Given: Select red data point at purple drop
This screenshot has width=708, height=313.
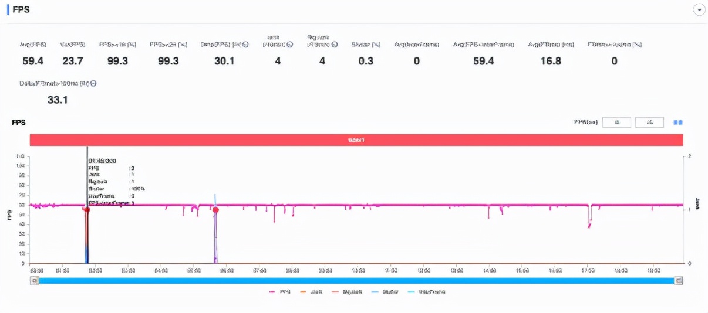Looking at the screenshot, I should 215,210.
